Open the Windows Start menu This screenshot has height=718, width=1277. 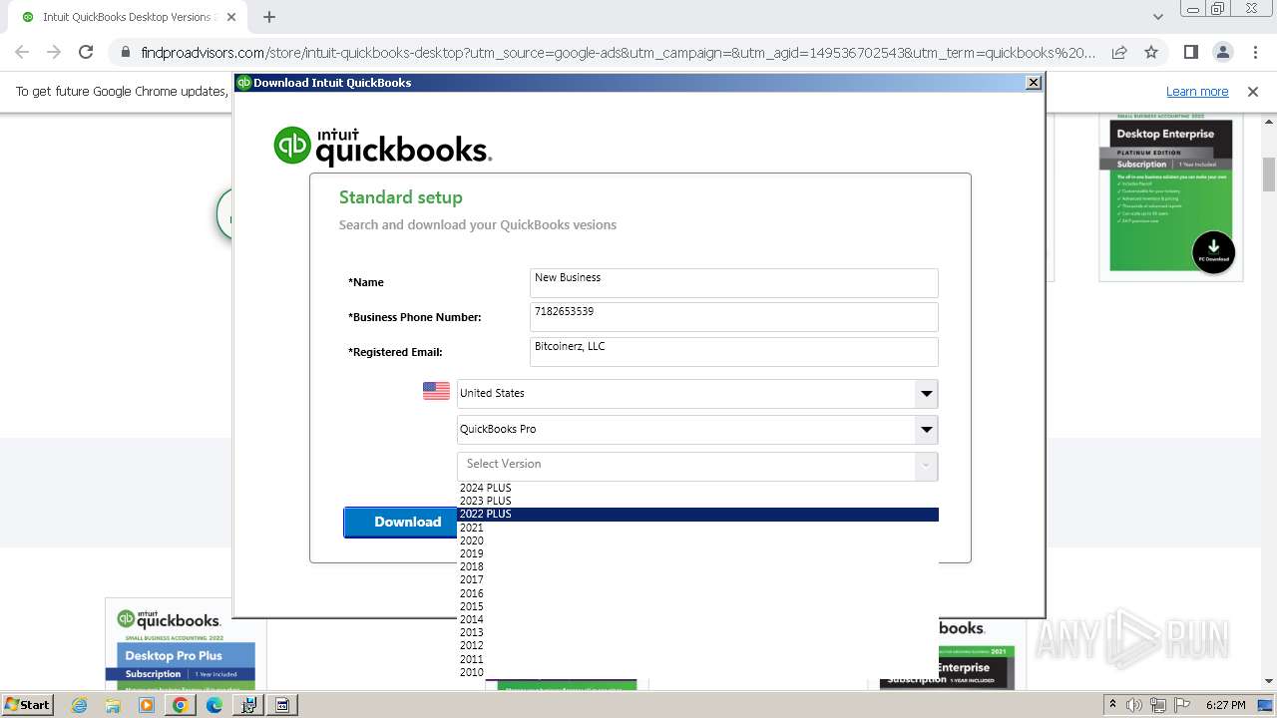click(x=27, y=704)
